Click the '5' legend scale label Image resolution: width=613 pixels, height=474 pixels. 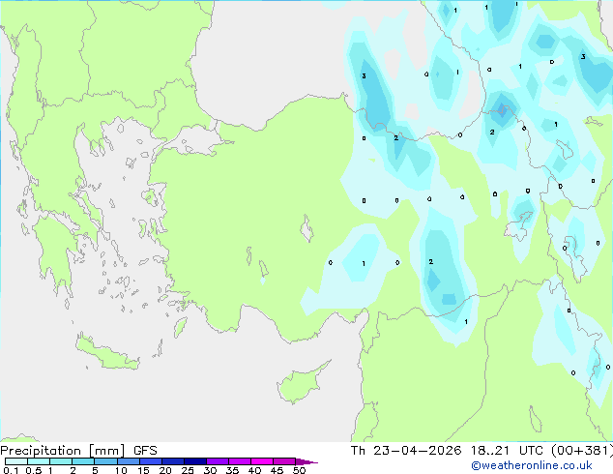(95, 470)
